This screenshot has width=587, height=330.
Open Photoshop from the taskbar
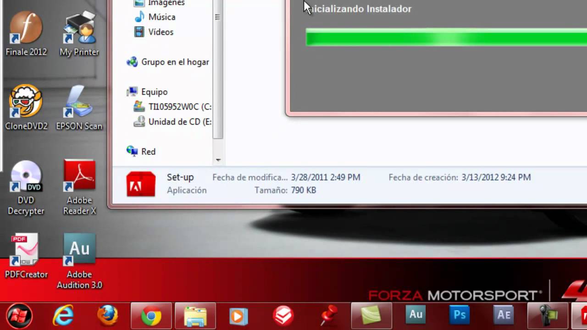click(x=460, y=315)
